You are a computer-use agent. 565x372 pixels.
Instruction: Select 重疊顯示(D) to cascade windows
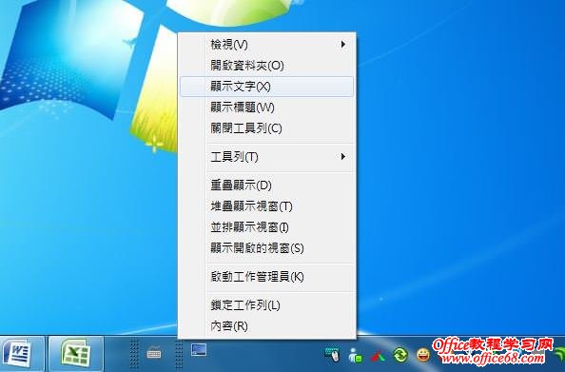pos(266,186)
